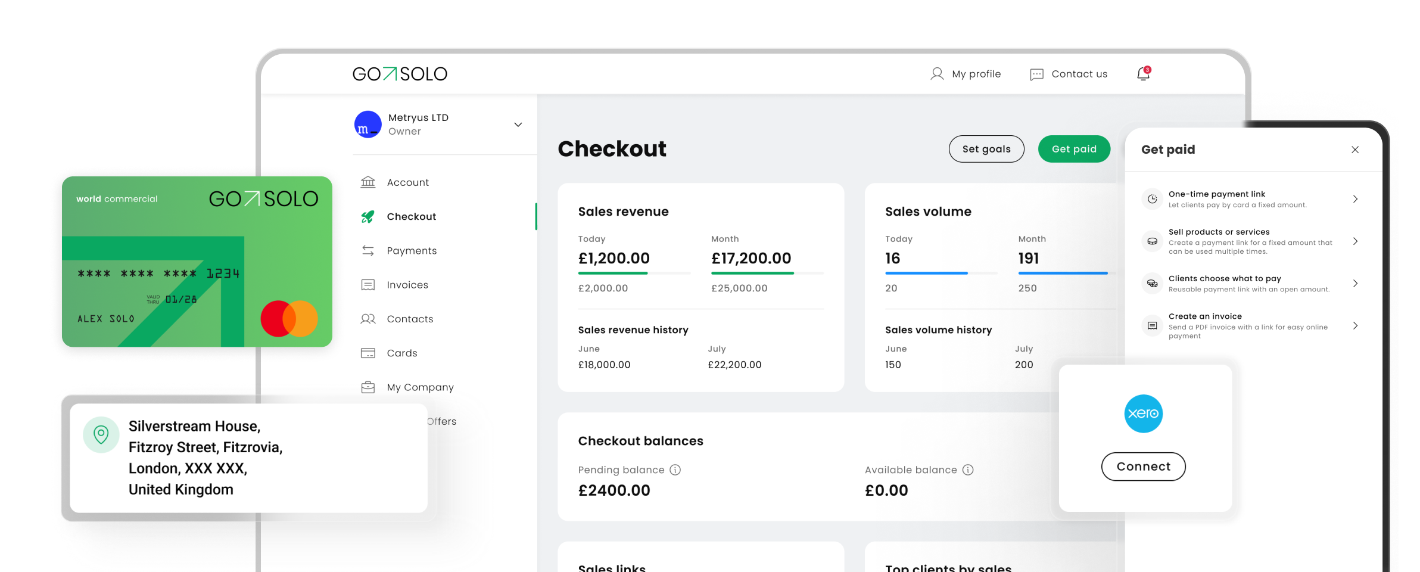The height and width of the screenshot is (572, 1420).
Task: Select the address location pin icon
Action: 101,434
